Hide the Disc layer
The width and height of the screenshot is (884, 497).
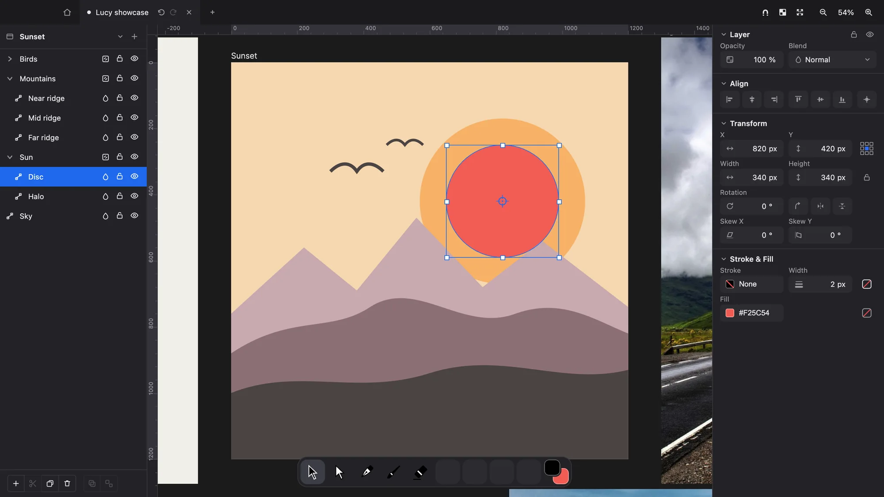click(x=134, y=177)
